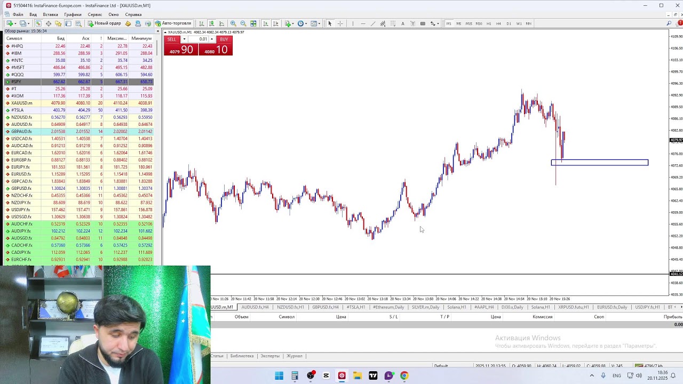Screen dimensions: 683x384
Task: Open the Сервис menu
Action: click(95, 14)
